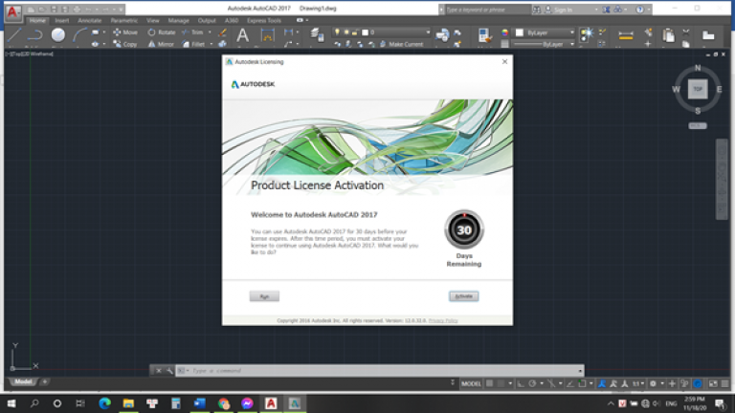Expand the Quick Access toolbar customize arrow

point(121,9)
